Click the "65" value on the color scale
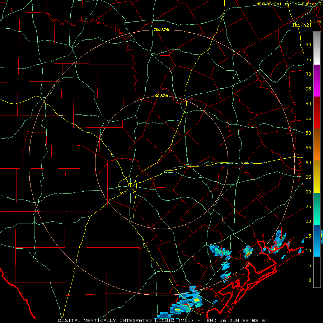The image size is (323, 323). click(x=308, y=89)
